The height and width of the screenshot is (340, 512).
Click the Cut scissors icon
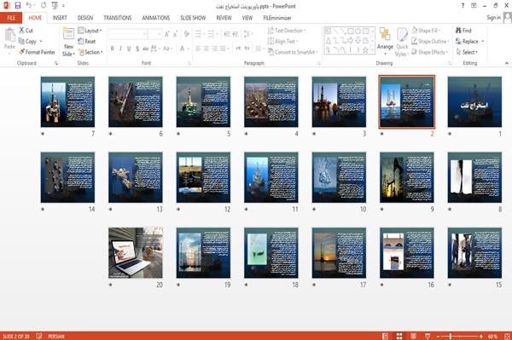[x=22, y=31]
